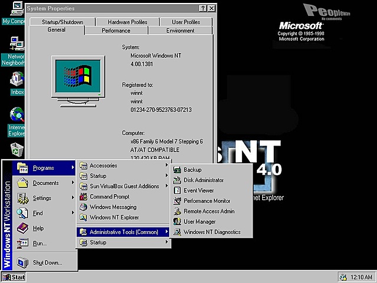
Task: Switch to the Environment tab
Action: 180,31
